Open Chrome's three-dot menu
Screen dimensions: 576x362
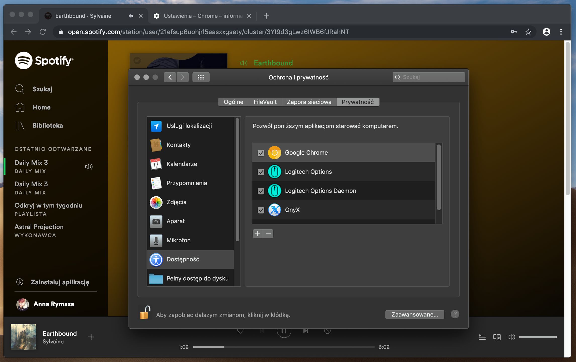(x=561, y=32)
